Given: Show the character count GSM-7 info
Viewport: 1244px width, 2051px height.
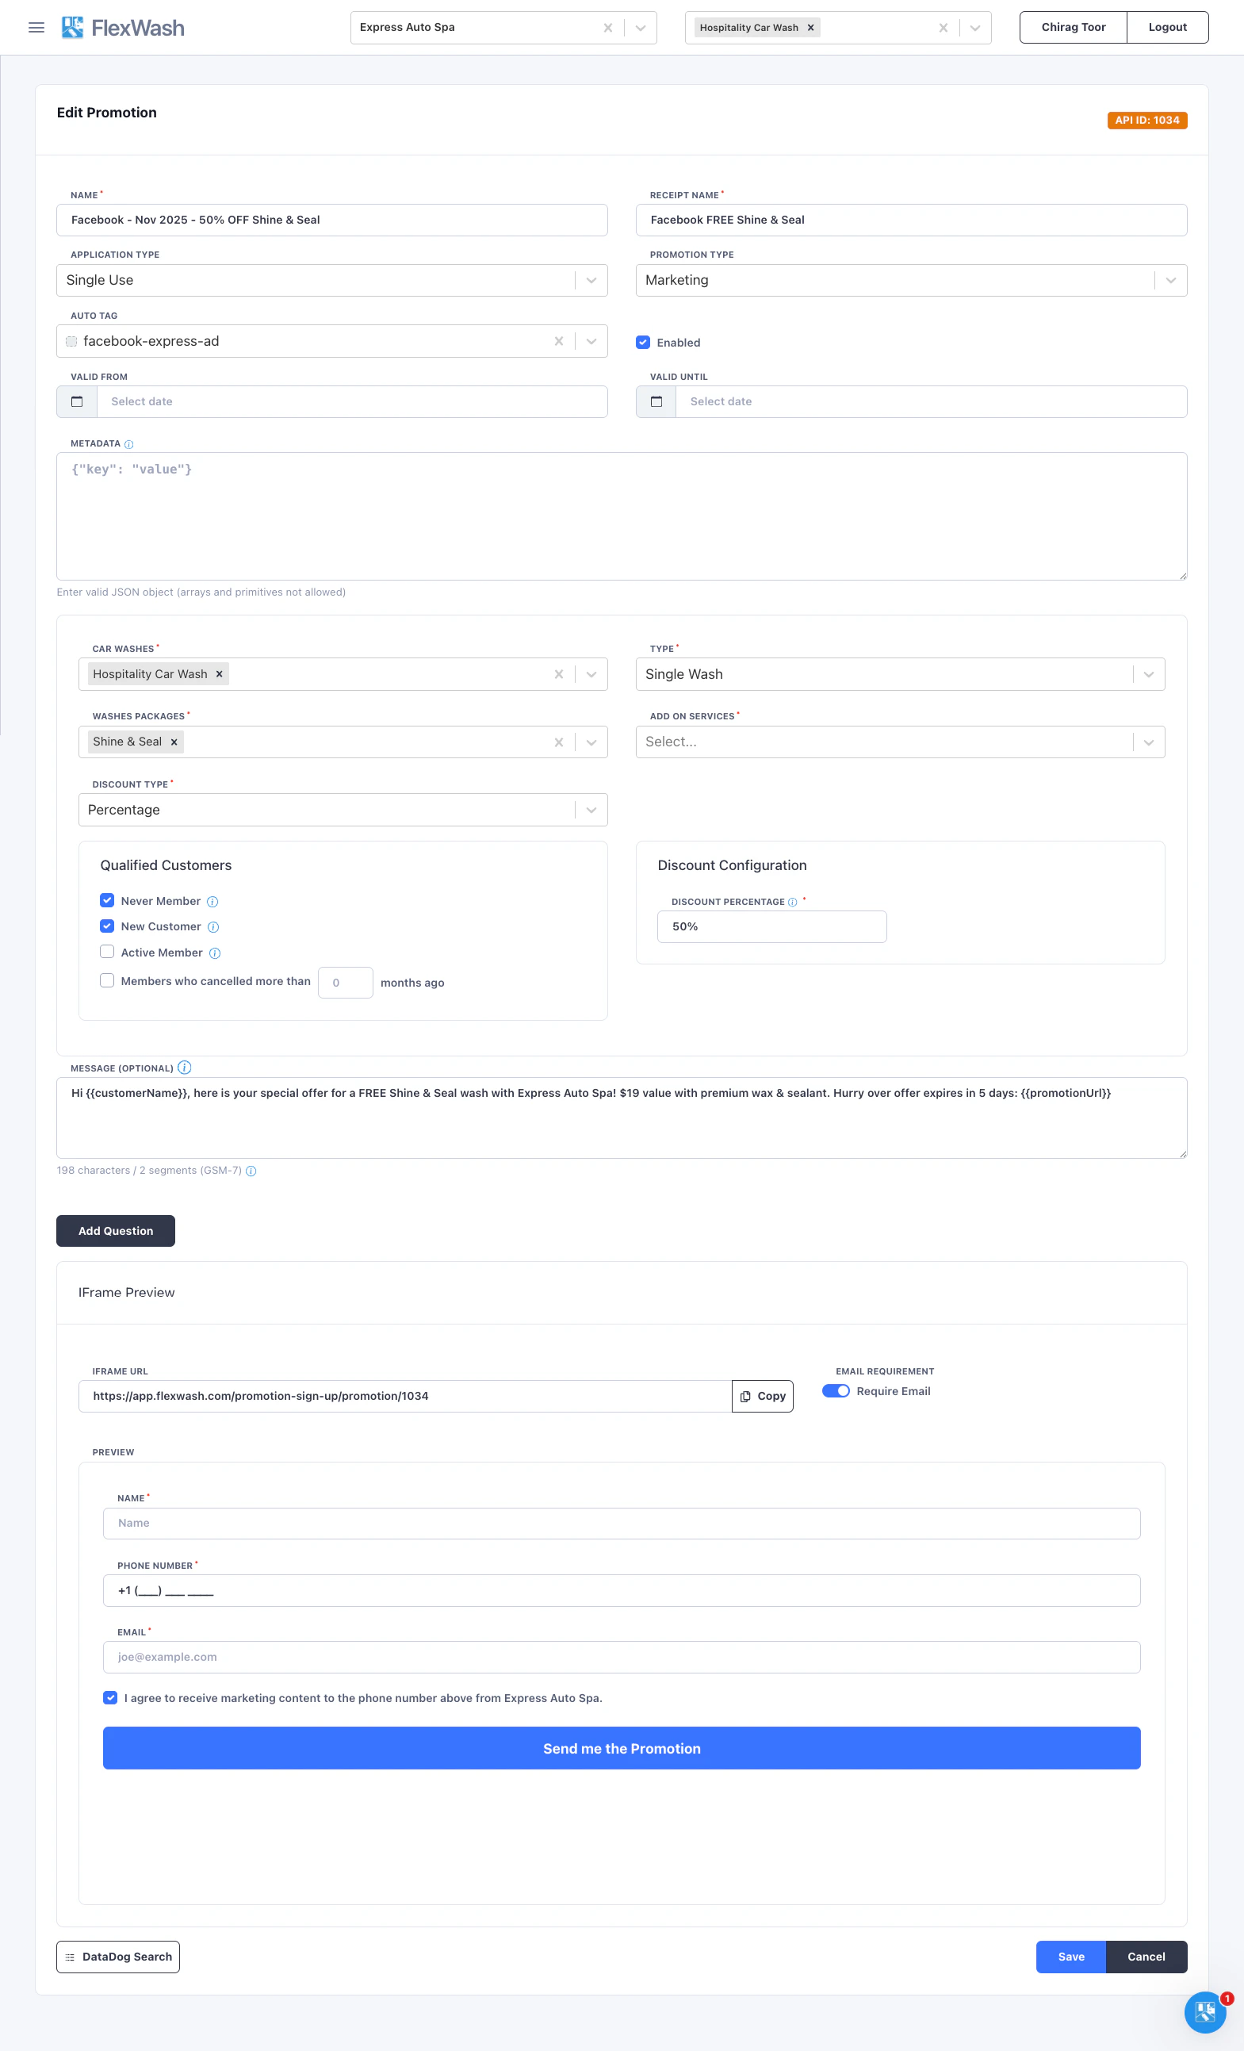Looking at the screenshot, I should pos(251,1171).
